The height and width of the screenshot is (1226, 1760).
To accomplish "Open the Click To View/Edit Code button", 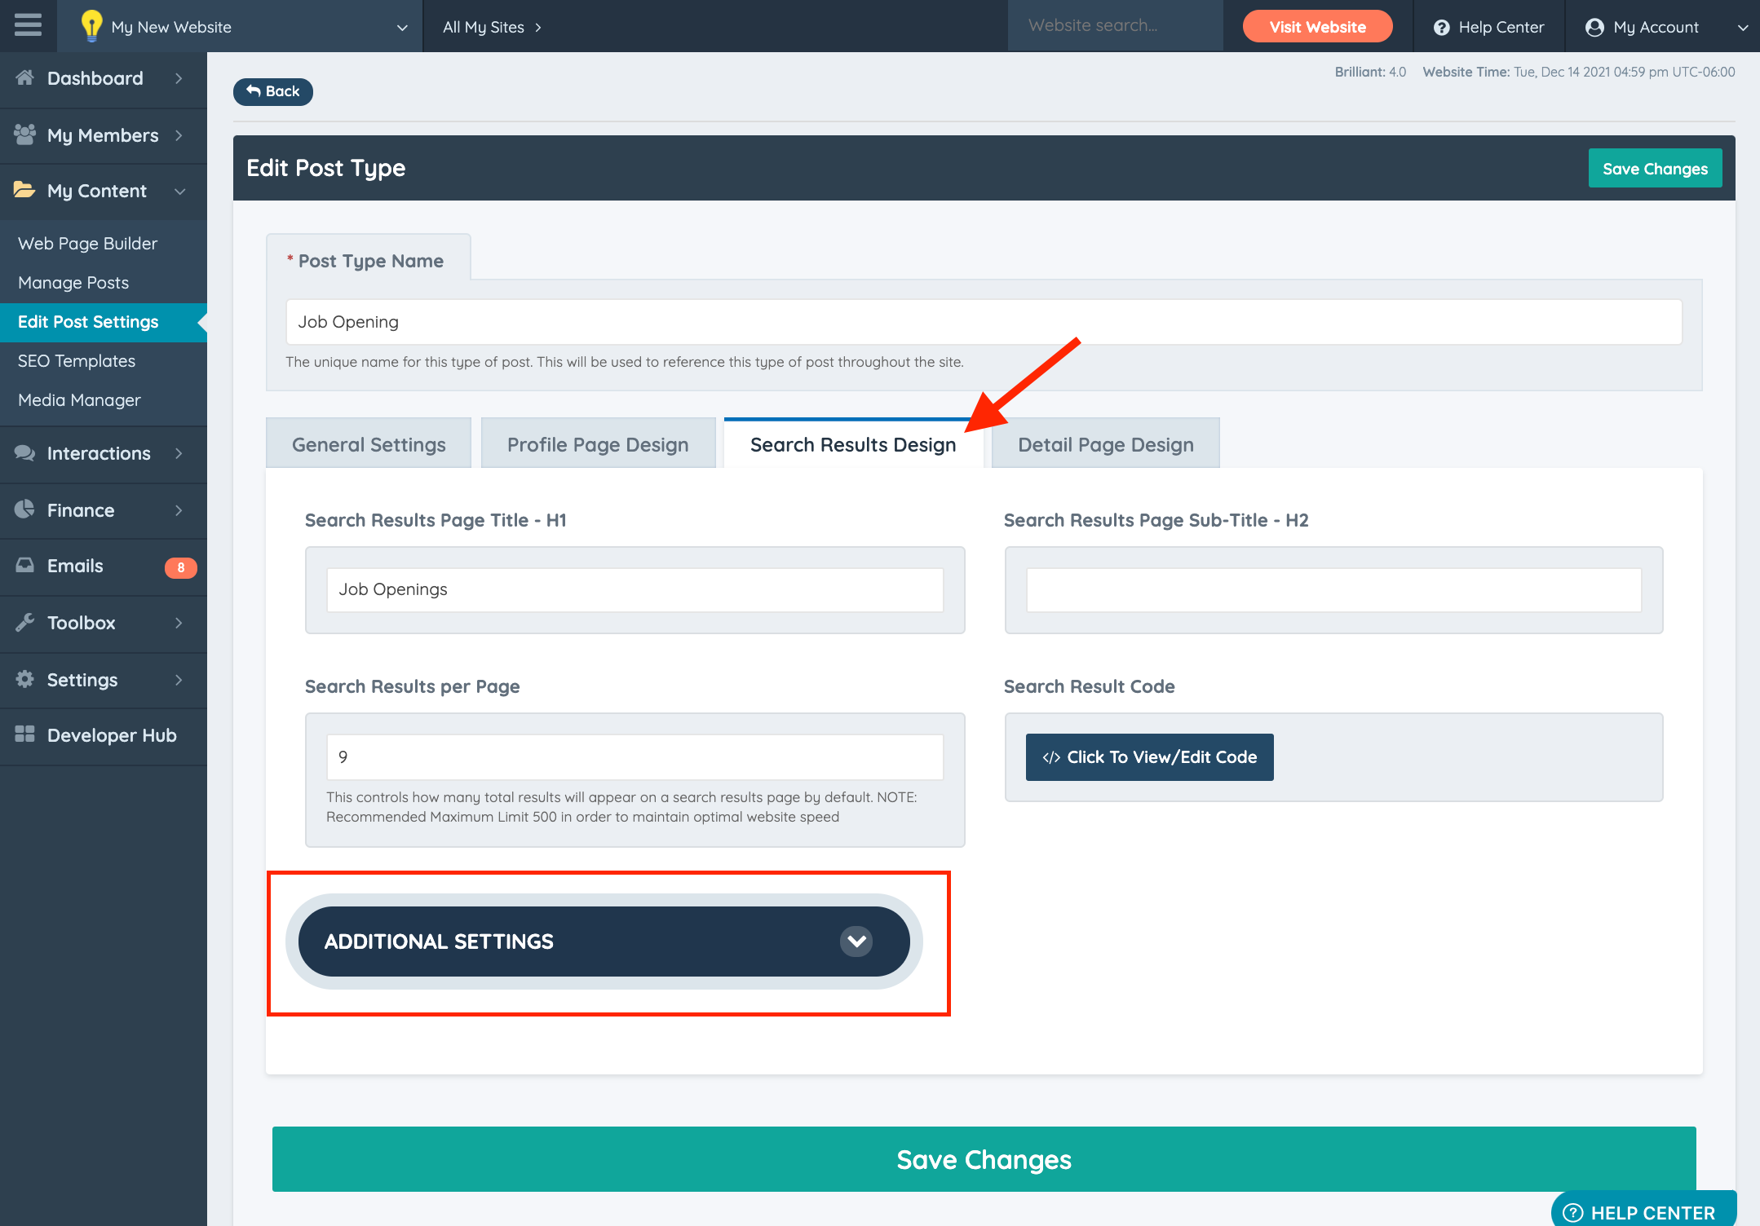I will (1149, 757).
